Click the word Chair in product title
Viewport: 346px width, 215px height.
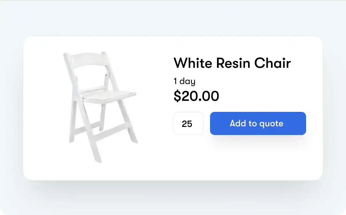click(x=273, y=63)
